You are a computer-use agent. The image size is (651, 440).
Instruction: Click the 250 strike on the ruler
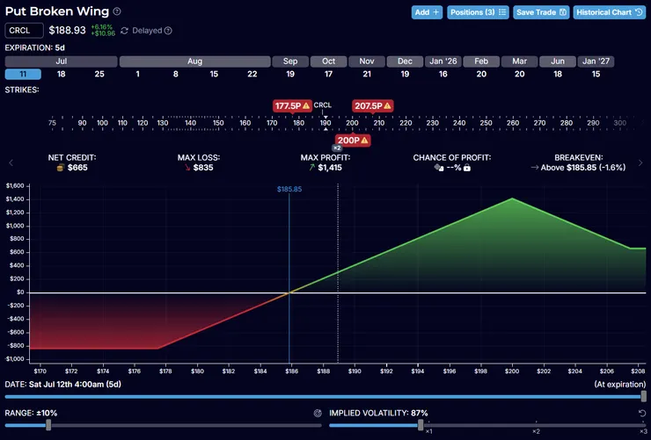(486, 123)
